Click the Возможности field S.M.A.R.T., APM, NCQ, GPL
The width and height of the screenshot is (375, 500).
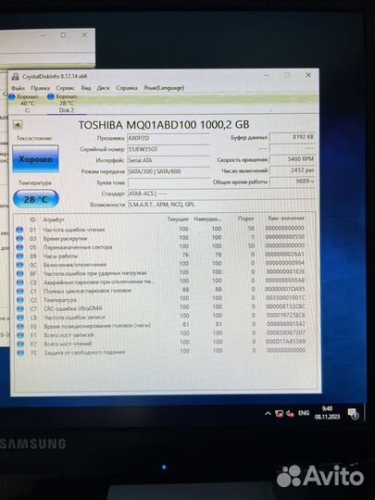(221, 205)
